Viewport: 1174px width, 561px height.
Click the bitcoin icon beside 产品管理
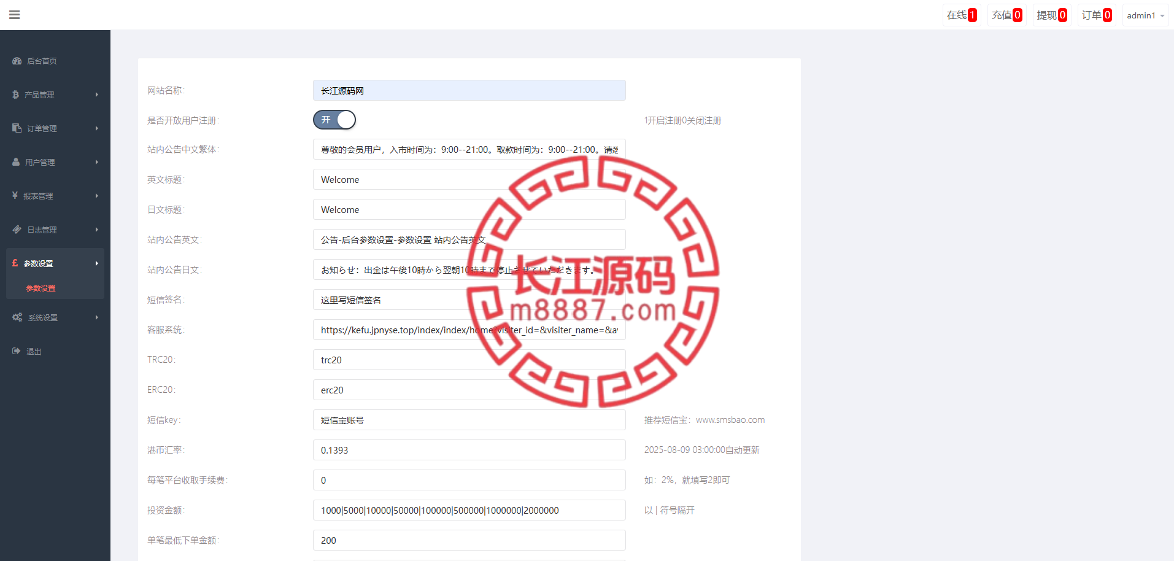16,95
